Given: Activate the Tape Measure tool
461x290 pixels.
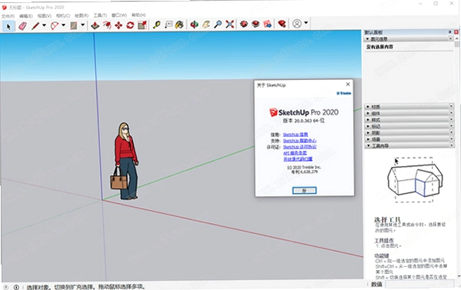Looking at the screenshot, I should coord(156,25).
